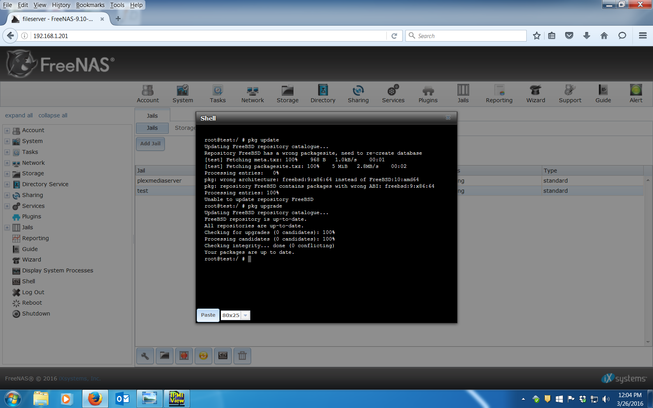Click the Add Jail button
This screenshot has width=653, height=408.
pos(150,144)
